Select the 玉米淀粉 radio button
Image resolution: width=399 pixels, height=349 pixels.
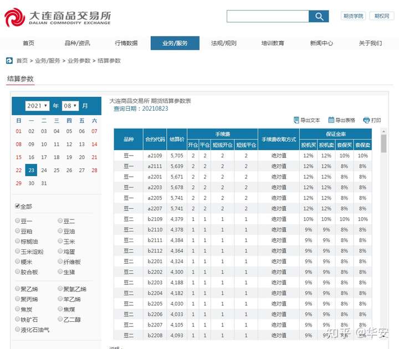coord(17,251)
